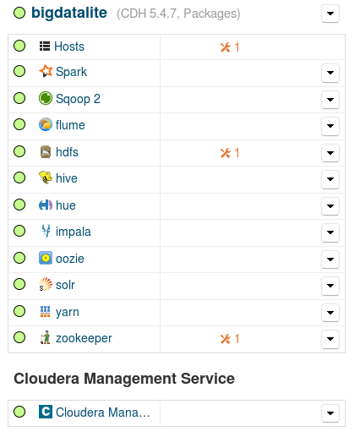Open the hue service actions dropdown
This screenshot has height=437, width=360.
[330, 206]
